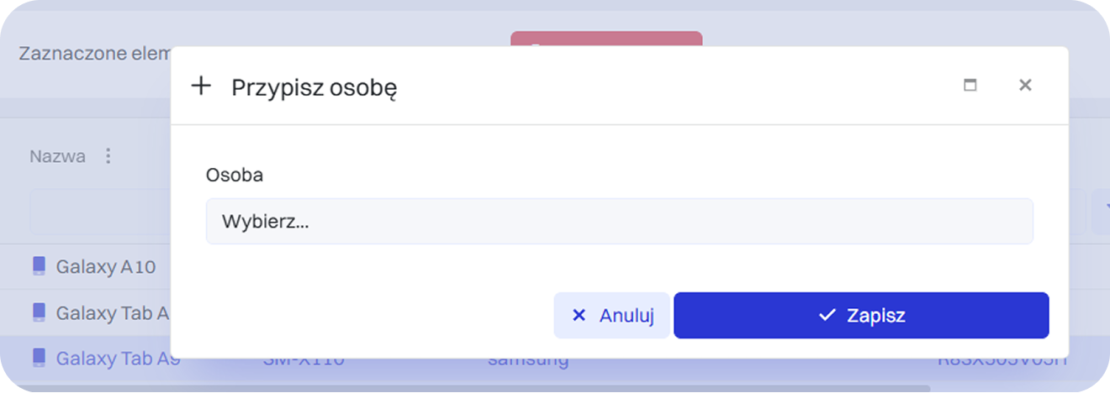Sort by the Nazwa column header
The height and width of the screenshot is (393, 1110).
tap(57, 156)
